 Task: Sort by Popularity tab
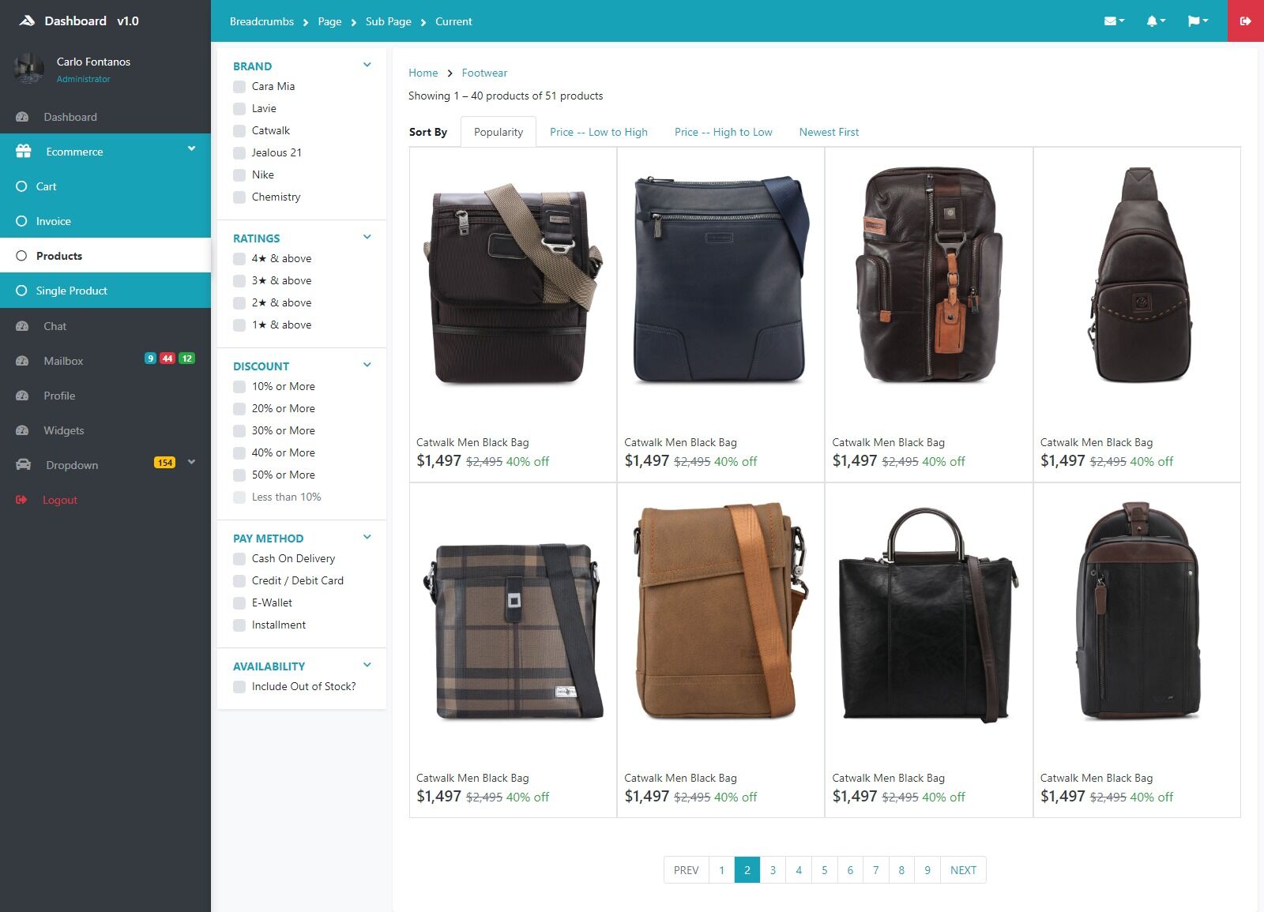(498, 132)
